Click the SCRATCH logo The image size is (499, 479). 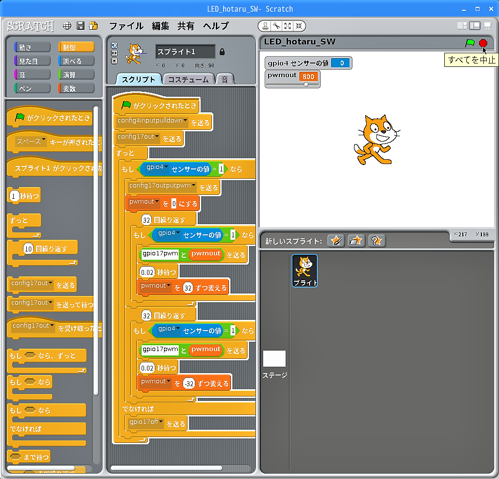click(31, 26)
